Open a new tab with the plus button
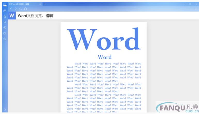The height and width of the screenshot is (114, 199). [x=45, y=4]
